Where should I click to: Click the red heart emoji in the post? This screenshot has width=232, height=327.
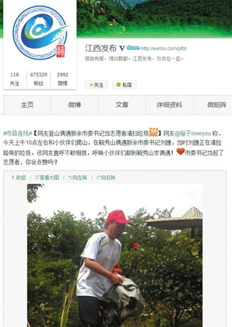point(180,151)
